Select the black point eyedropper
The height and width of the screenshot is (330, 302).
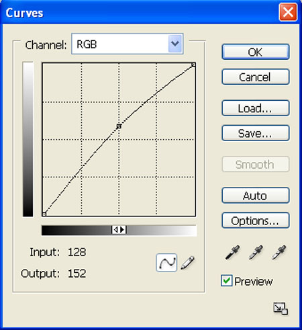[233, 253]
